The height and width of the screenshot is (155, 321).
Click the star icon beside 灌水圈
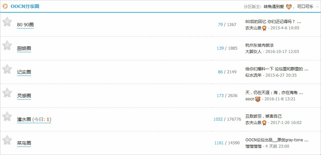pos(7,116)
